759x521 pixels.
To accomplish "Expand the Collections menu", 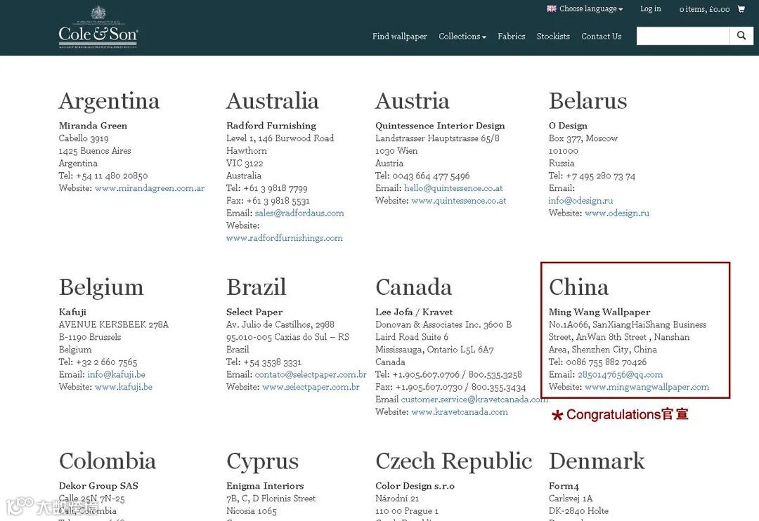I will [462, 37].
